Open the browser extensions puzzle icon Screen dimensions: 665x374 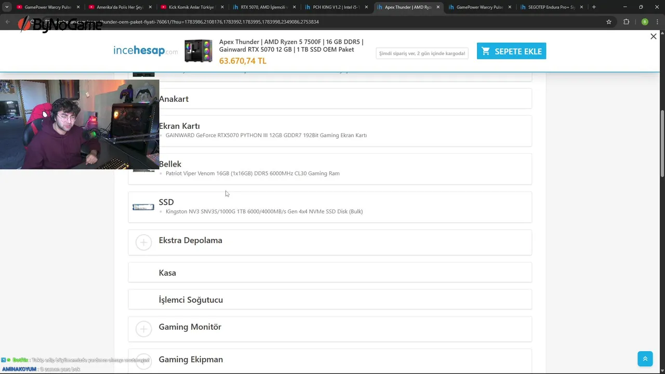(x=626, y=22)
